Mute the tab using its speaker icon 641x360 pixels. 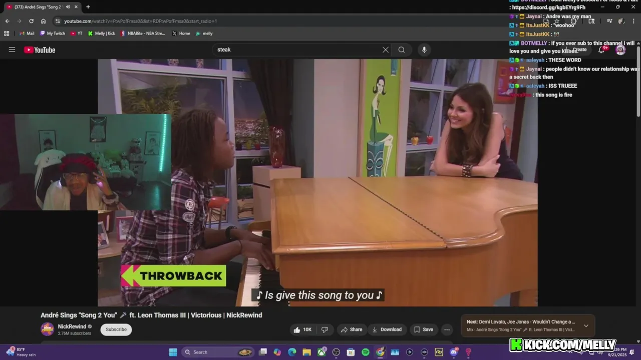pyautogui.click(x=69, y=7)
